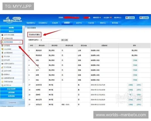Click the edit link in row 28
This screenshot has width=151, height=121.
131,90
